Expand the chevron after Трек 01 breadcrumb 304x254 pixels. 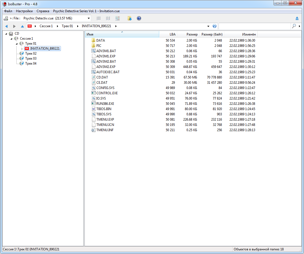click(x=78, y=26)
